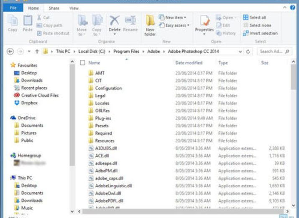The height and width of the screenshot is (218, 299).
Task: Click Select none in the ribbon
Action: tap(257, 26)
